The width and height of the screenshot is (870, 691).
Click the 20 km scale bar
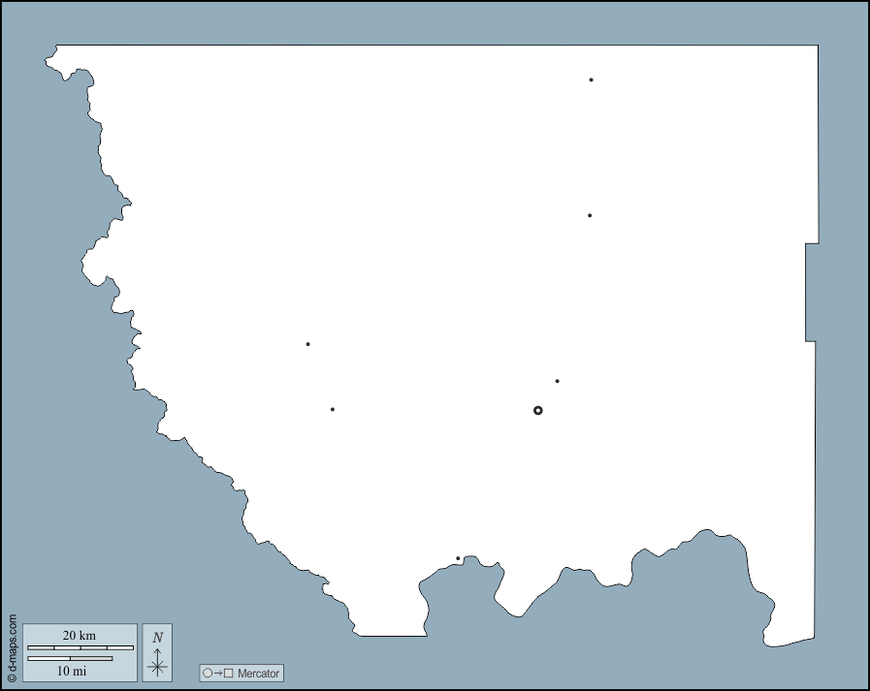tap(80, 647)
